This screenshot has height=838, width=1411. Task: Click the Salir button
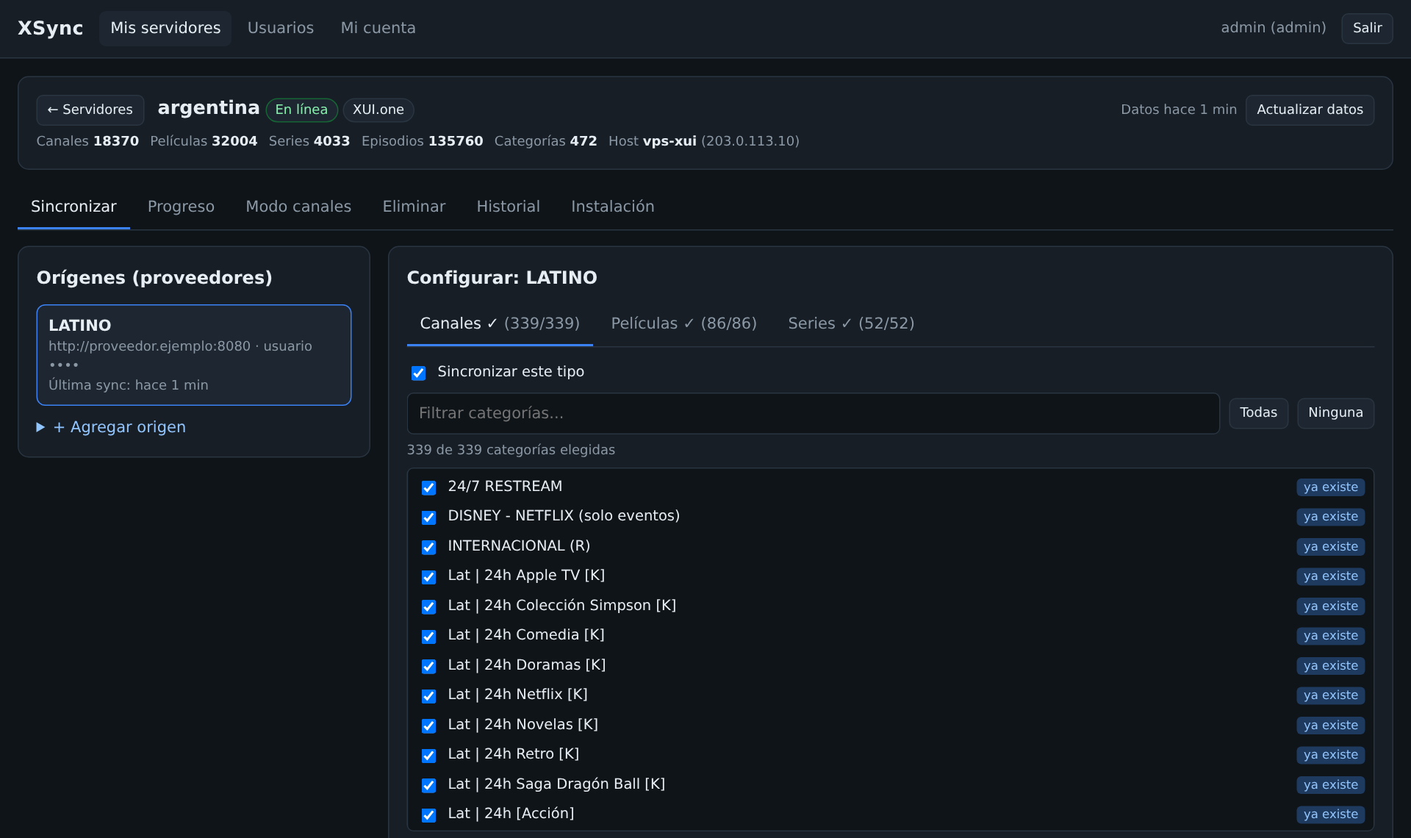pyautogui.click(x=1367, y=28)
